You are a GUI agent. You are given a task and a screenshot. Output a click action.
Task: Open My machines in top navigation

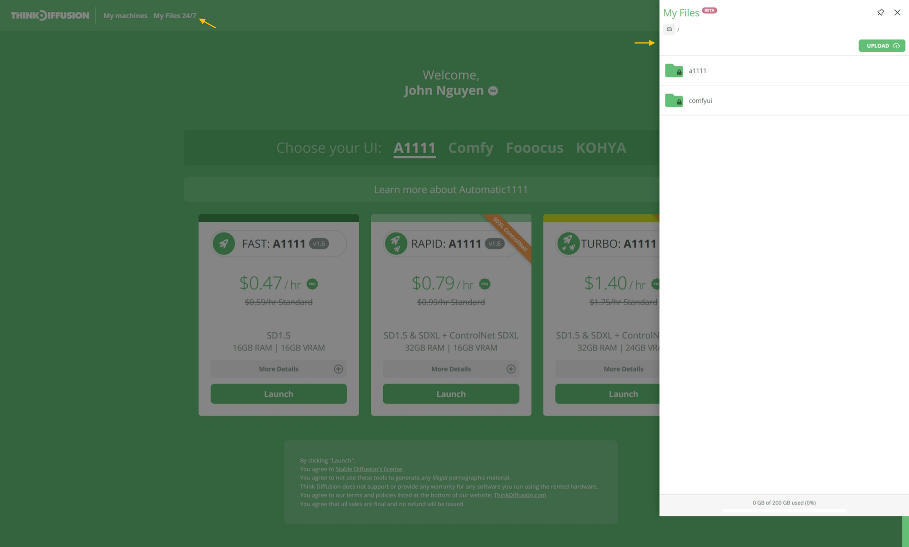tap(125, 15)
